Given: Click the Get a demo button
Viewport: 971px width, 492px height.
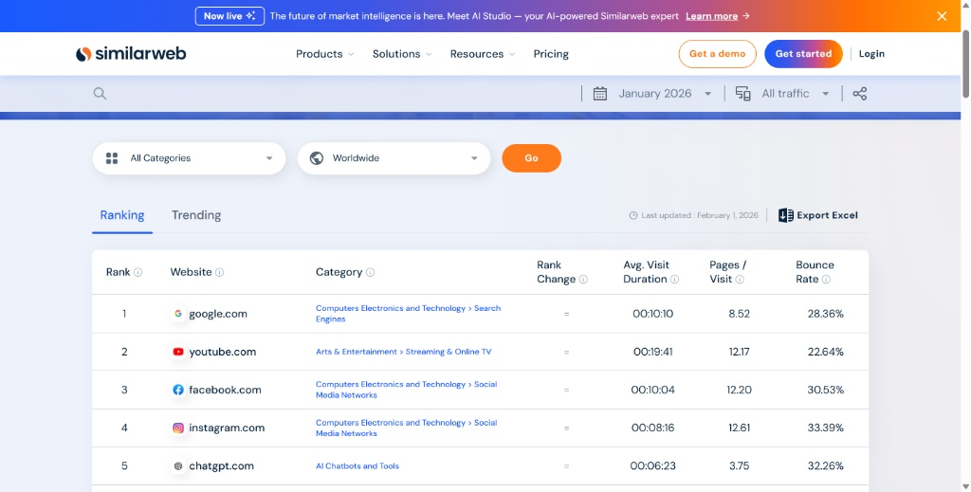Looking at the screenshot, I should [x=717, y=54].
